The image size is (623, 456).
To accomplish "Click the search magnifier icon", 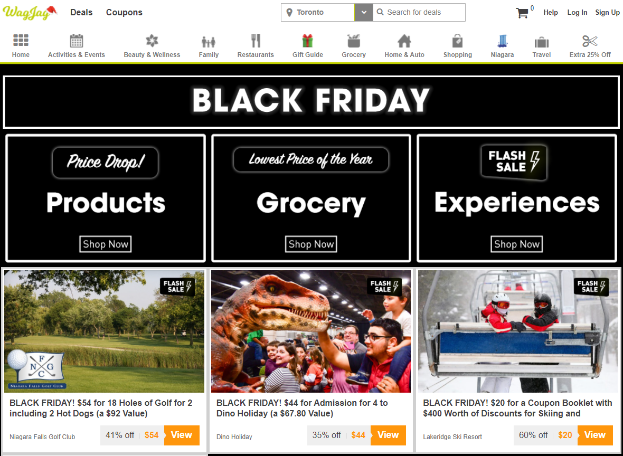I will [x=380, y=12].
